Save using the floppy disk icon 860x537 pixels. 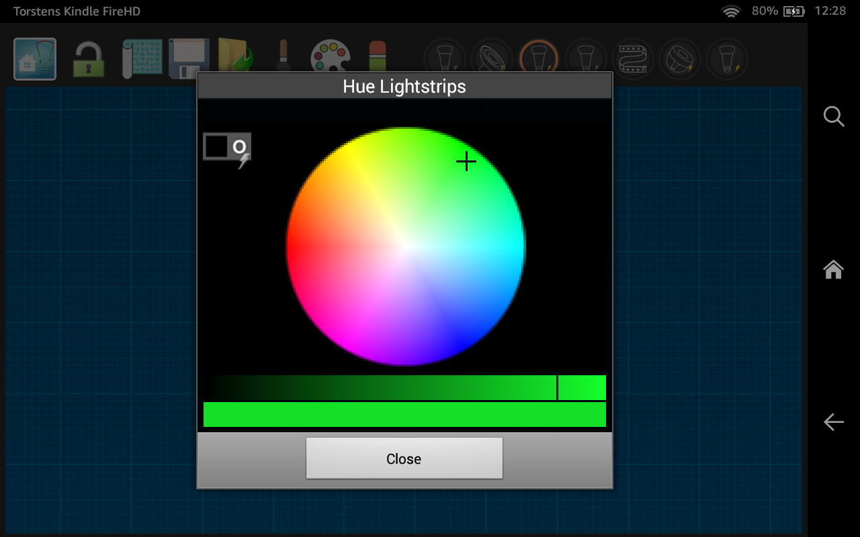pyautogui.click(x=188, y=59)
